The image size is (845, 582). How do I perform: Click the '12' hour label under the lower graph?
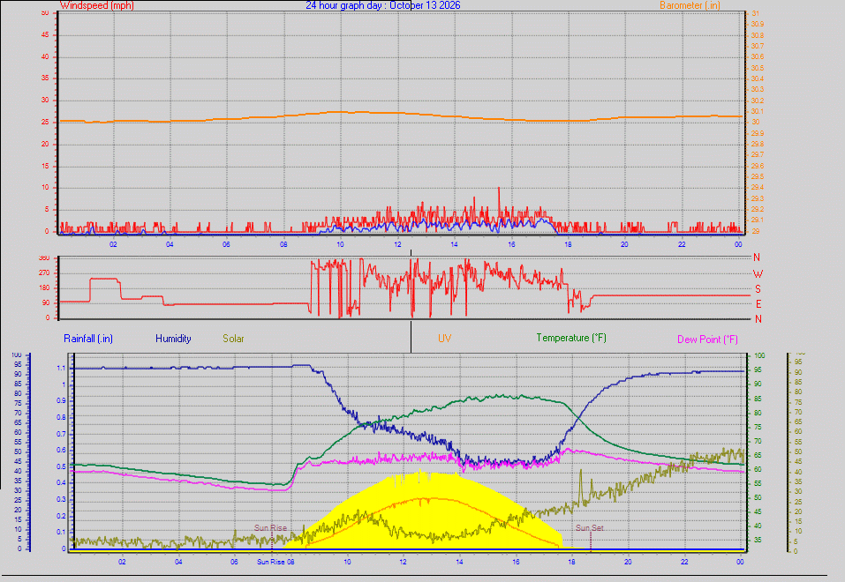(x=404, y=562)
